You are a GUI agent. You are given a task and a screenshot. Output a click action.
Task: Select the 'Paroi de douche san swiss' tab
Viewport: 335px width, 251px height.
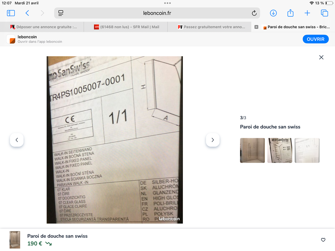296,27
